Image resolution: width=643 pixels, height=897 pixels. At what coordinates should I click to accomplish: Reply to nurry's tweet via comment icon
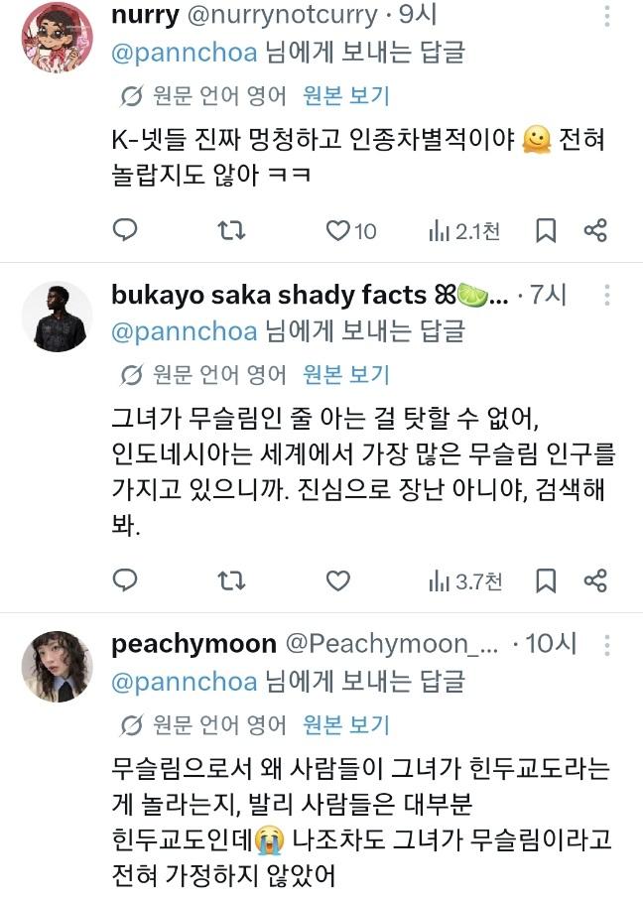point(125,230)
